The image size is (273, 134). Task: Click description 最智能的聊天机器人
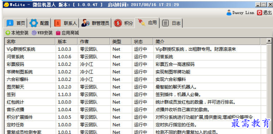pyautogui.click(x=176, y=87)
